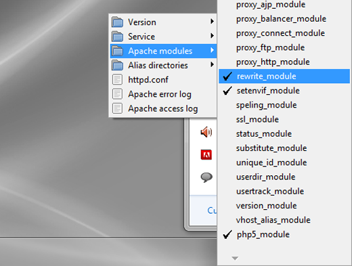
Task: Click the partially hidden Customize link
Action: tap(212, 210)
